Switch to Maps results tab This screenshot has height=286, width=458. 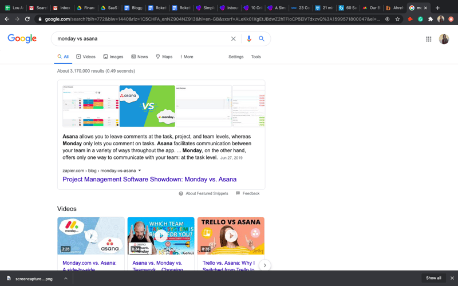pyautogui.click(x=164, y=57)
